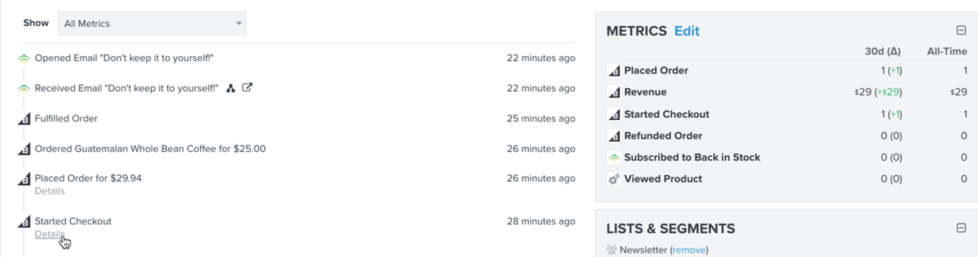Image resolution: width=978 pixels, height=257 pixels.
Task: Click the Klaviyo icon beside Subscribed to Back in Stock
Action: click(x=614, y=157)
